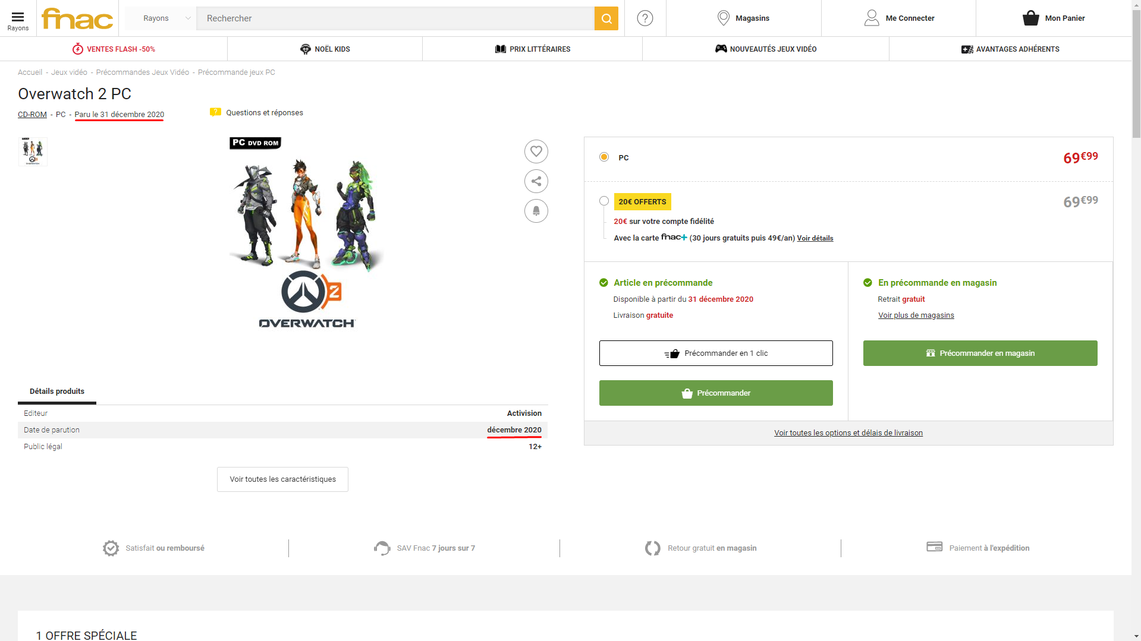The height and width of the screenshot is (641, 1141).
Task: Select the 20€ offerts Fnac+ option
Action: coord(604,201)
